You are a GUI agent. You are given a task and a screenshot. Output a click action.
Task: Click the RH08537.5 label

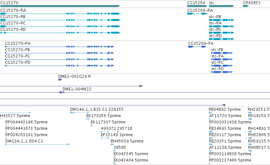click(259, 148)
